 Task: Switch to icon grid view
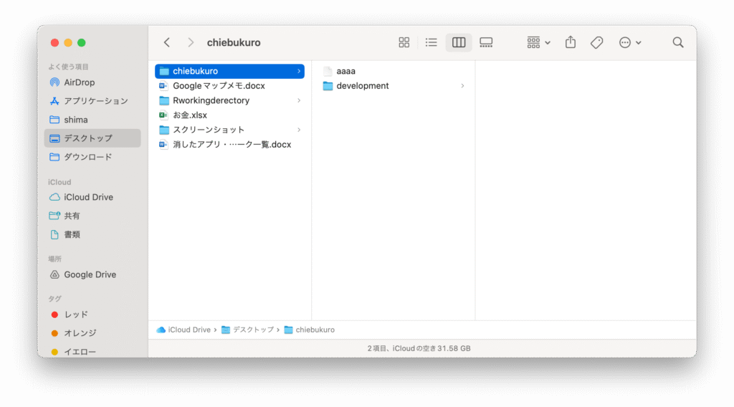click(404, 42)
